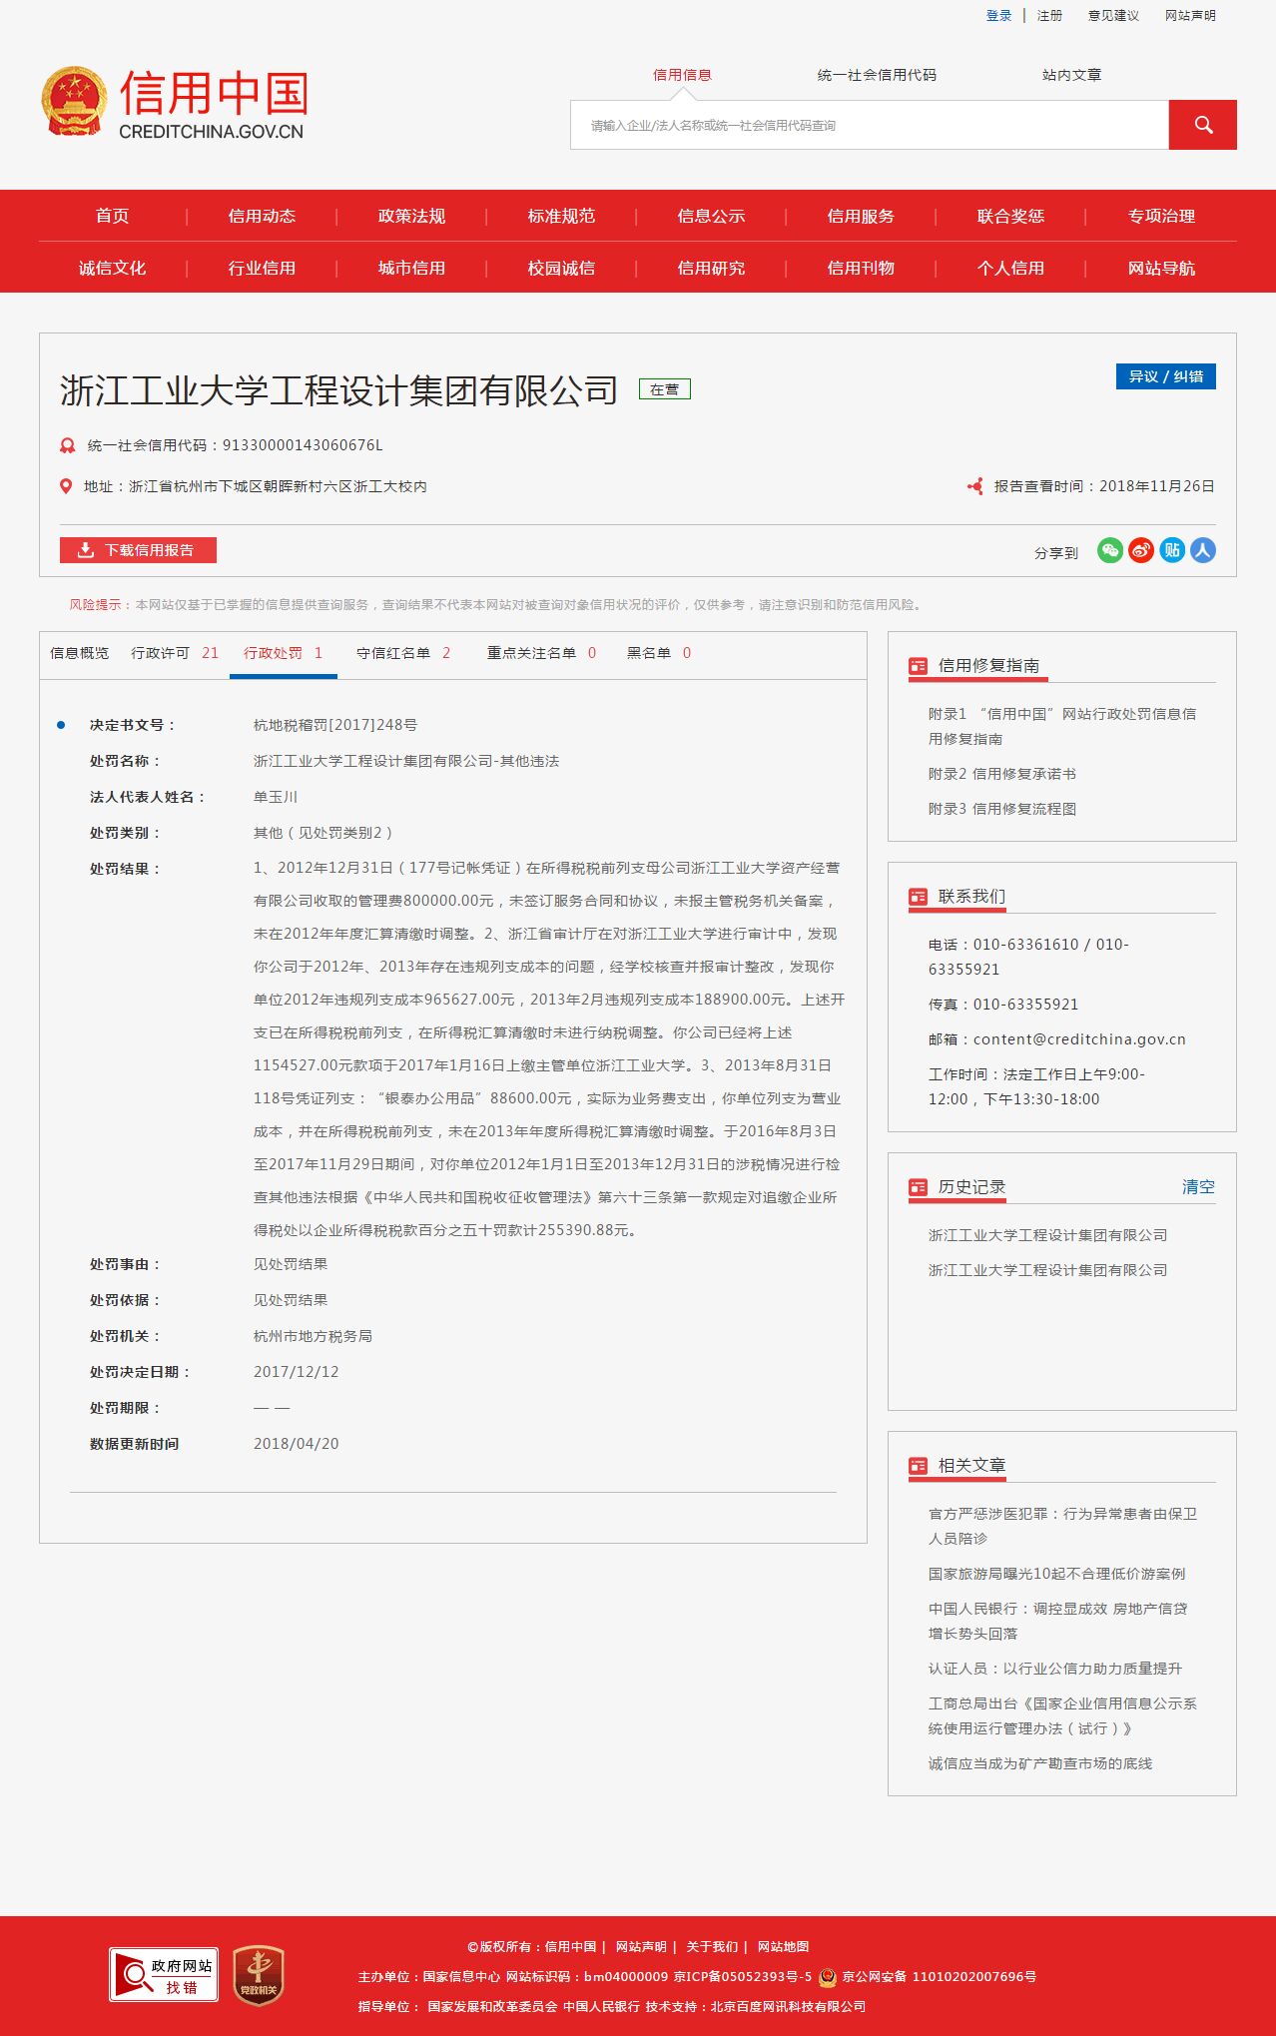Go to 信息公示 in navigation bar
Image resolution: width=1276 pixels, height=2036 pixels.
click(x=711, y=216)
